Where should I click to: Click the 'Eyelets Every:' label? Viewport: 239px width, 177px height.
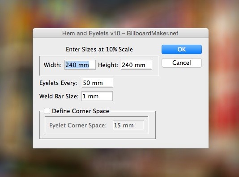58,83
